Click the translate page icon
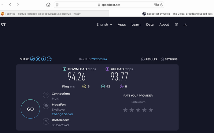Viewport: 214px width, 133px height. tap(157, 5)
